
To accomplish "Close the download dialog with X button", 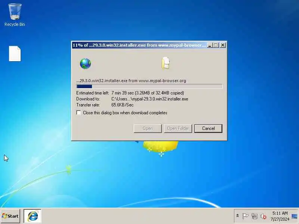I will click(222, 45).
